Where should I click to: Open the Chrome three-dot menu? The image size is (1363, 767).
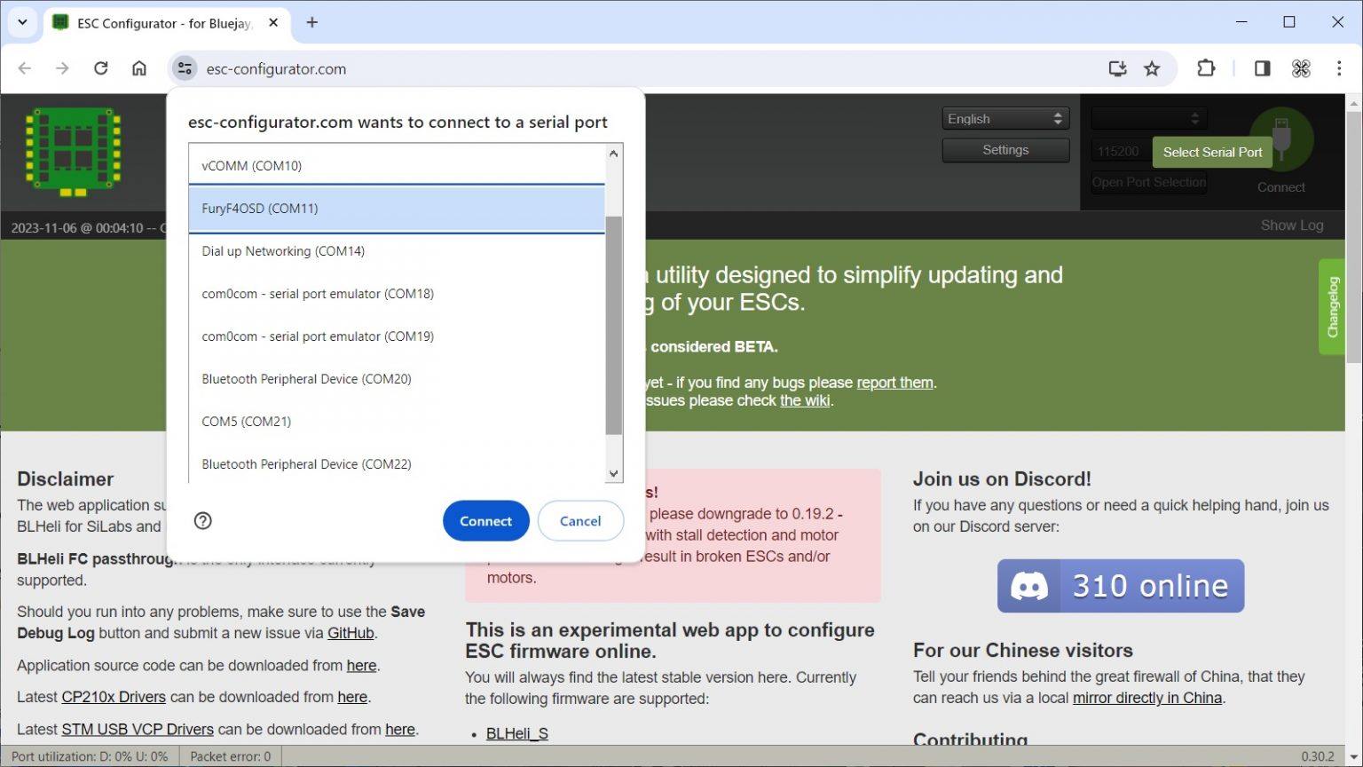[1339, 68]
